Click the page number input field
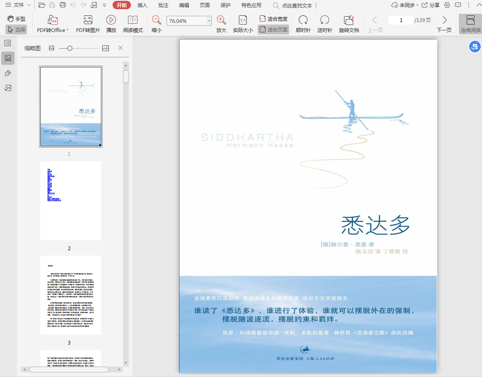Image resolution: width=482 pixels, height=377 pixels. click(401, 20)
